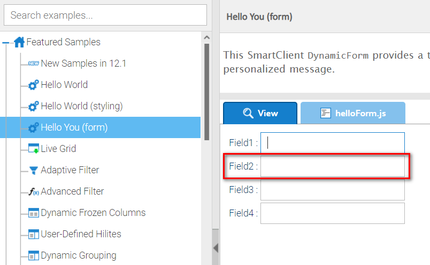This screenshot has width=430, height=265.
Task: Open the helloForm.js tab
Action: (x=353, y=113)
